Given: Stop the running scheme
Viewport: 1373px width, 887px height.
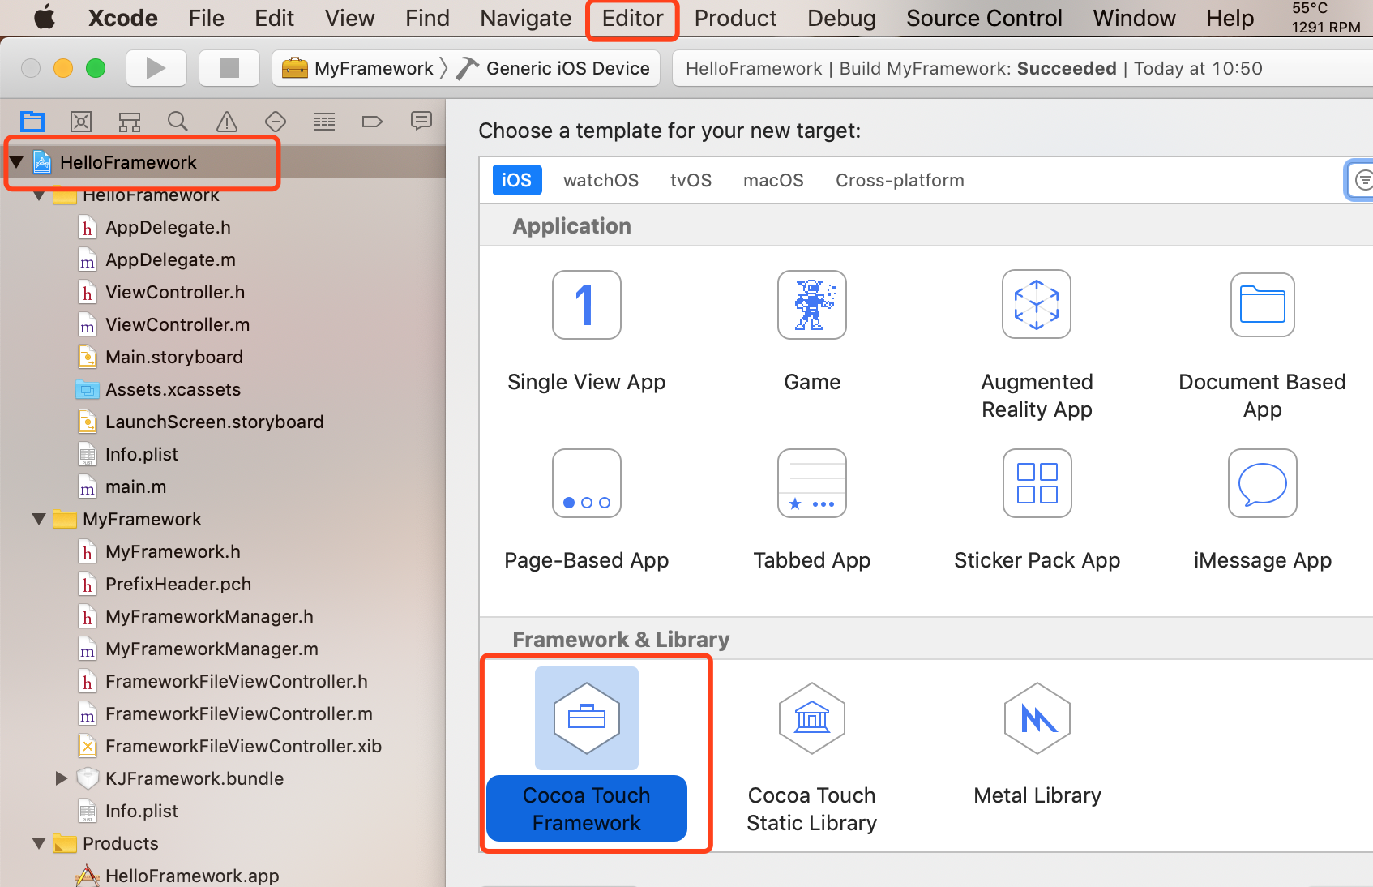Looking at the screenshot, I should [229, 68].
